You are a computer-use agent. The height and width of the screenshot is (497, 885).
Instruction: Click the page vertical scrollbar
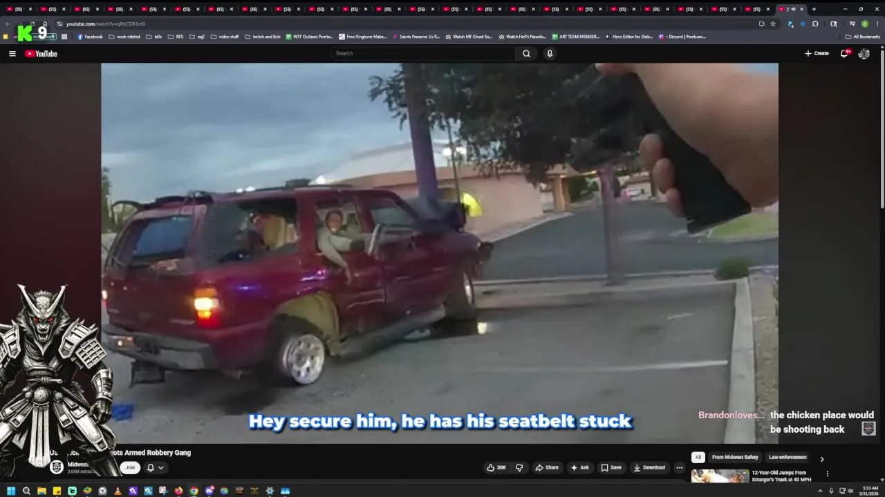882,128
